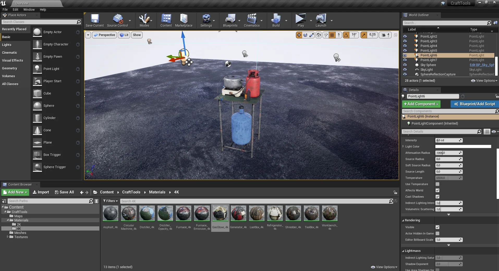Image resolution: width=499 pixels, height=271 pixels.
Task: Maximize or restore the viewport
Action: [395, 35]
